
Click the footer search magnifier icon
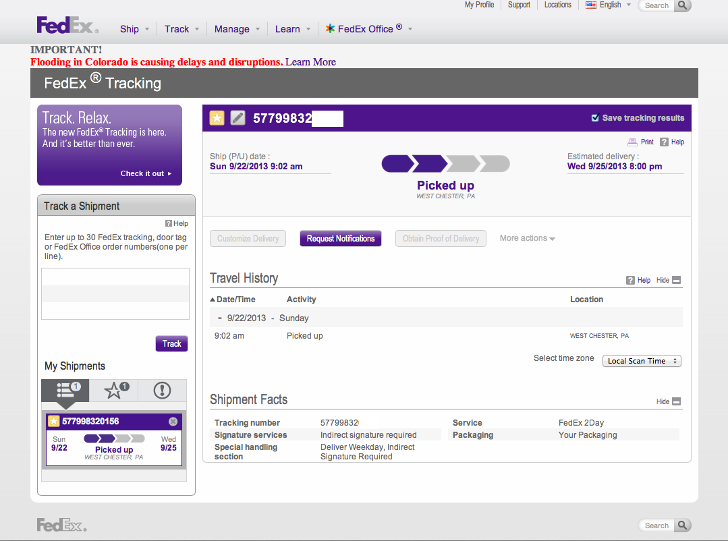(x=682, y=525)
